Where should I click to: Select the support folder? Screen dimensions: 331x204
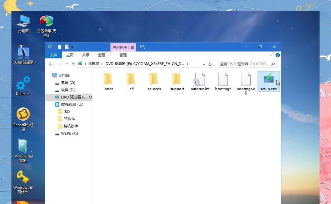177,82
